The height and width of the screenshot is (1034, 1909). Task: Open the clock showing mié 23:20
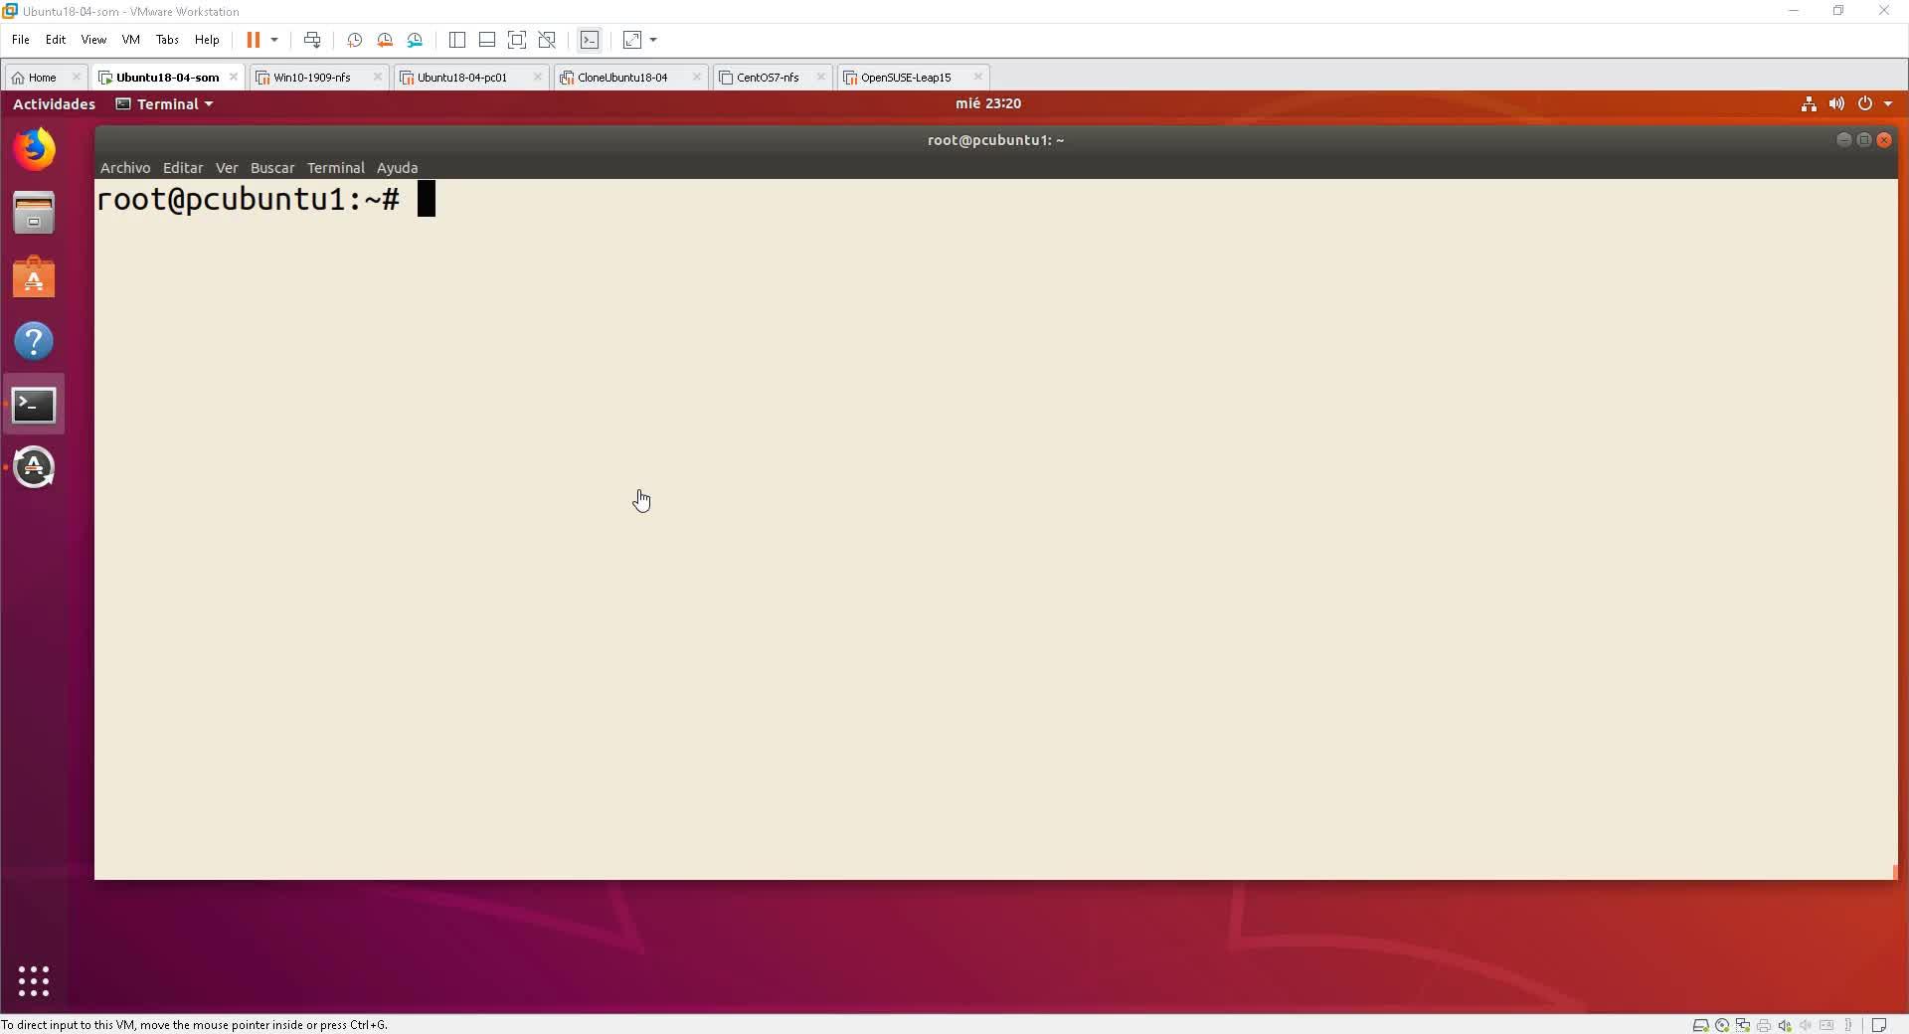coord(988,103)
